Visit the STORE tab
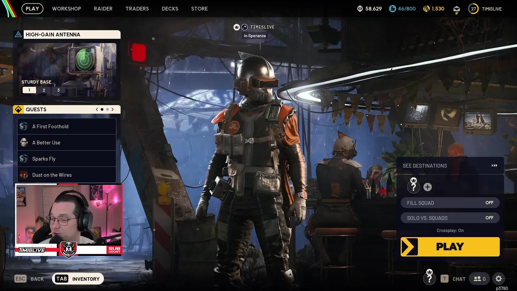 coord(200,8)
